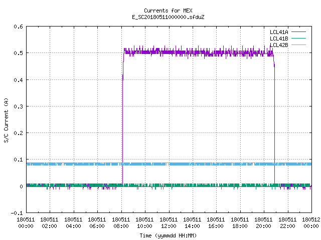Click the x-axis label 'Time (yymmdd HH:MM)'

(168, 235)
